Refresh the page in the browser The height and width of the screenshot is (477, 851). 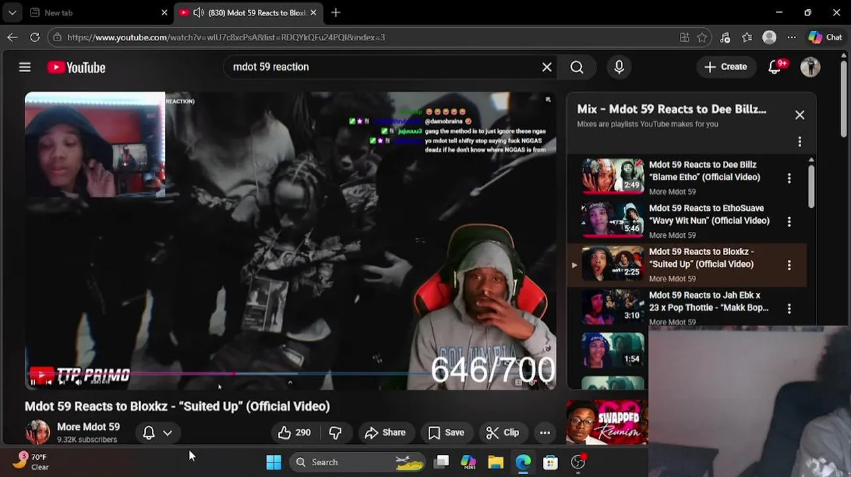[34, 37]
